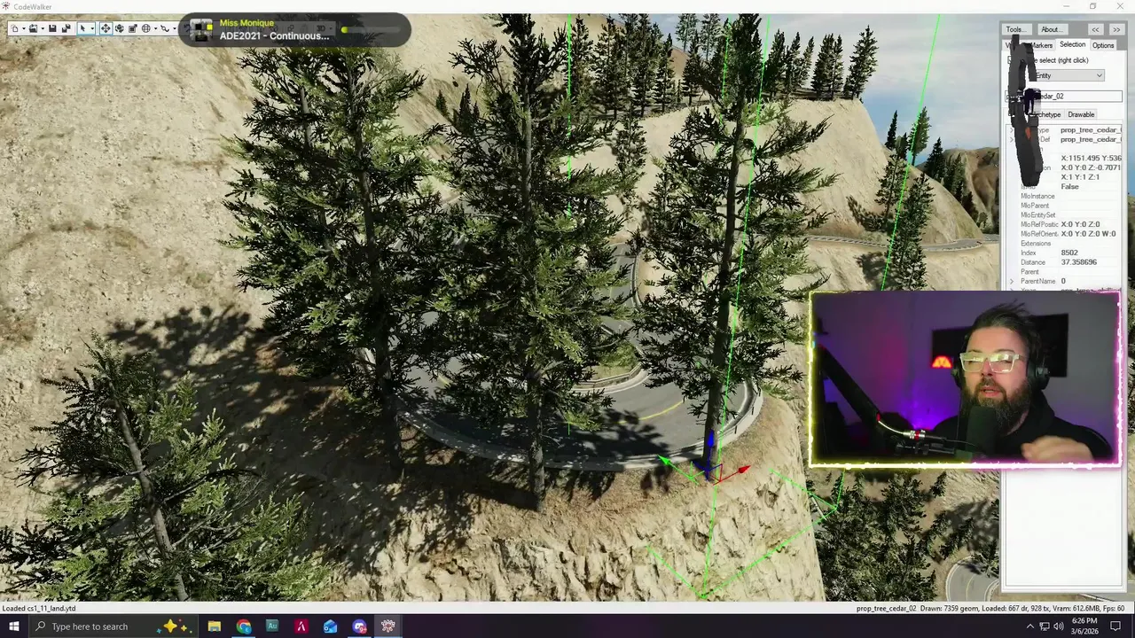Click the snapping tool icon

click(164, 28)
